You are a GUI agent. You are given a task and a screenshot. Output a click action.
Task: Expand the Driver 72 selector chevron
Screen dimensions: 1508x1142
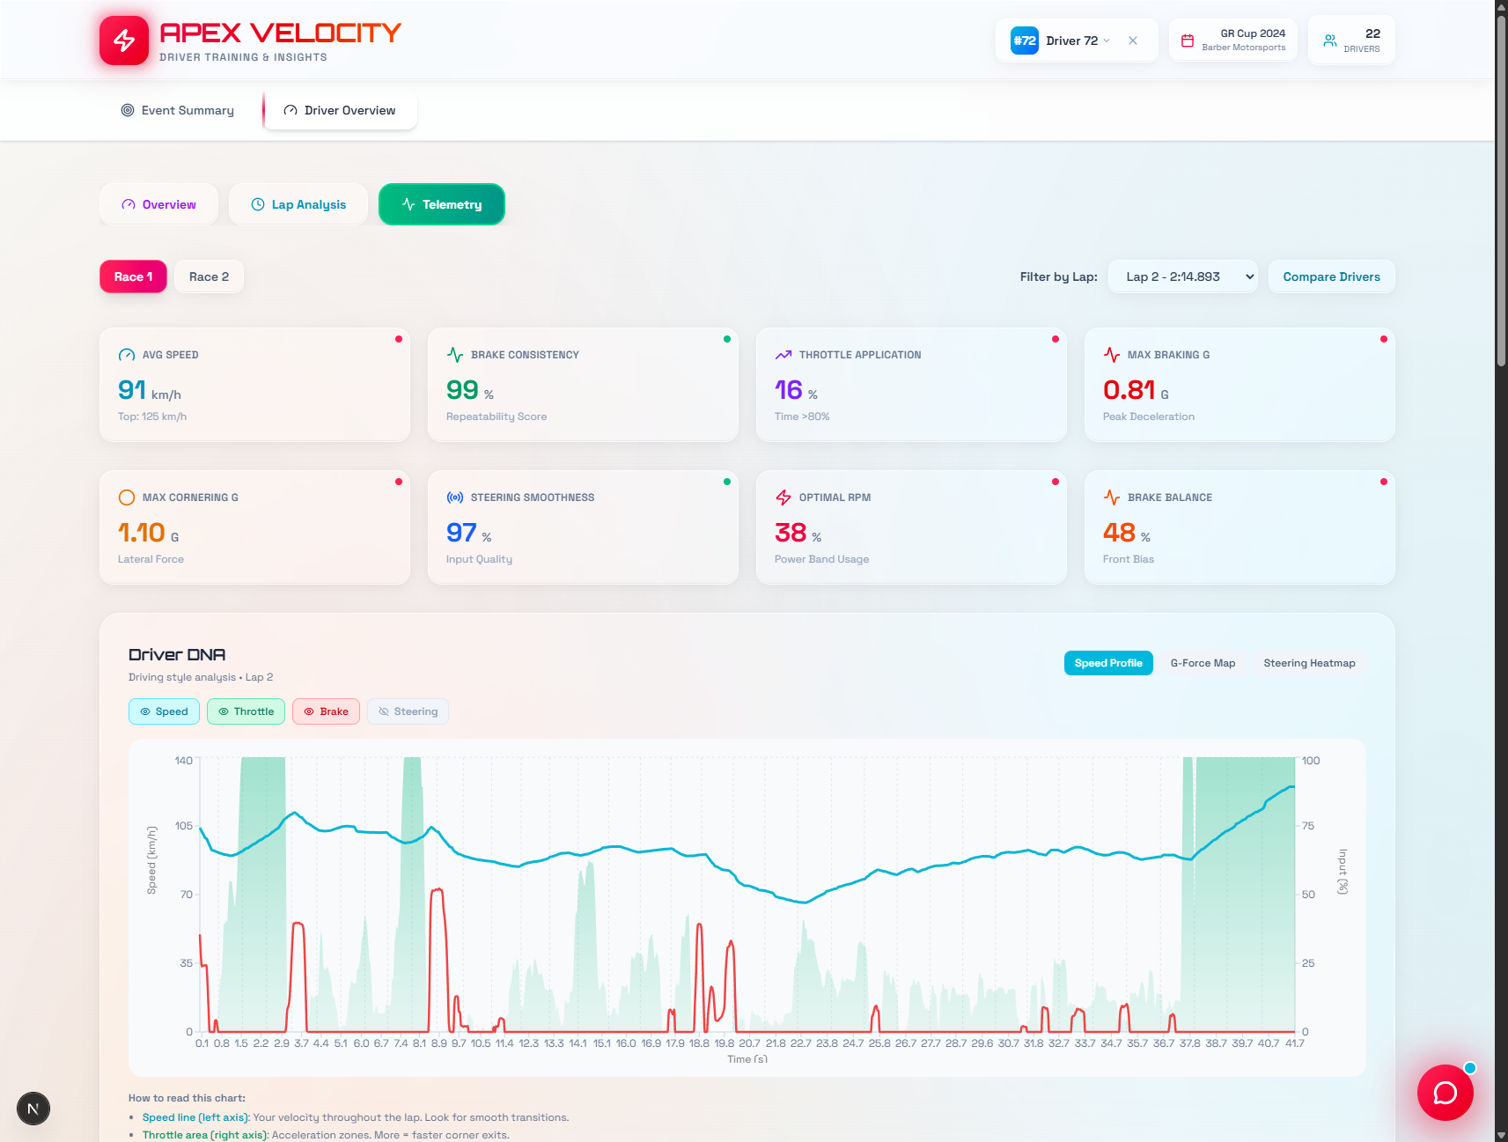click(x=1109, y=41)
